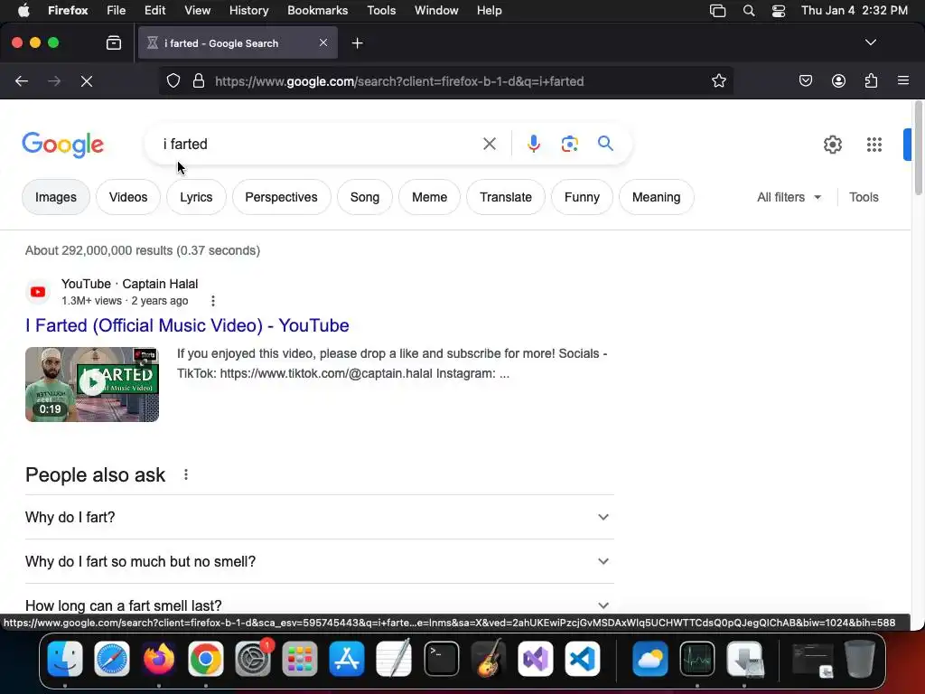Open GarageBand from the Dock

point(489,659)
